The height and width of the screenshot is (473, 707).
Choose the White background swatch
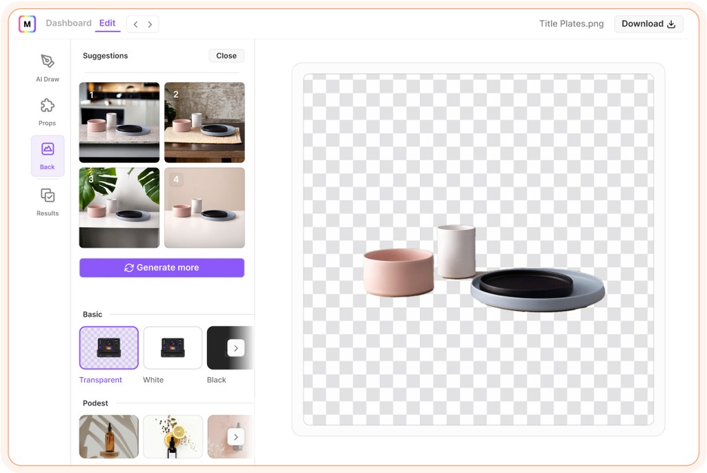(x=173, y=347)
